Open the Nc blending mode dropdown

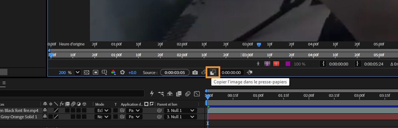click(103, 117)
